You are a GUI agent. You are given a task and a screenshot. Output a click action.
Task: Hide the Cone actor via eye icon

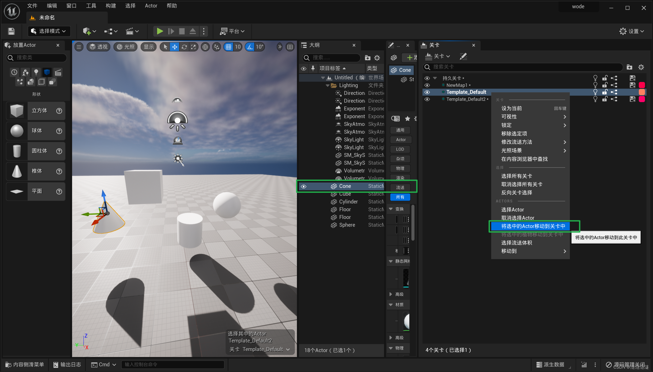point(304,186)
